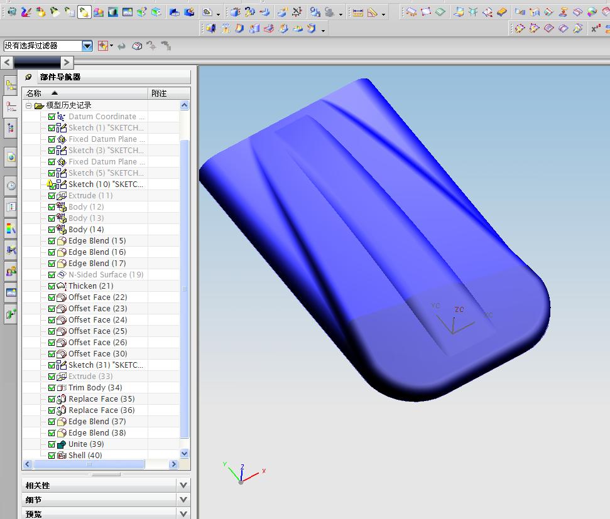This screenshot has width=610, height=519.
Task: Collapse the 模型历史记录 tree node
Action: [x=28, y=105]
